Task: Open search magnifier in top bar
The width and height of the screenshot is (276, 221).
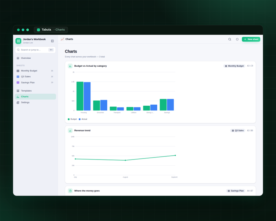Action: [x=230, y=39]
